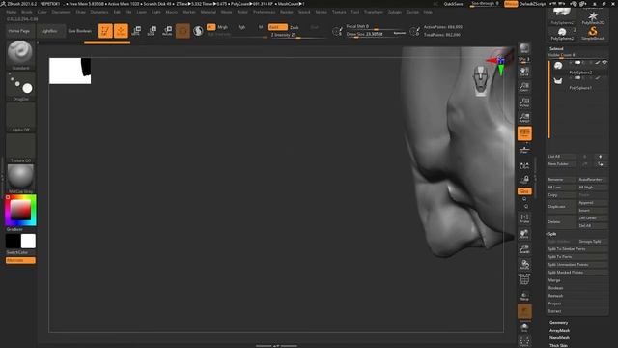Click the Rotate view icon
The height and width of the screenshot is (348, 618).
(x=524, y=264)
